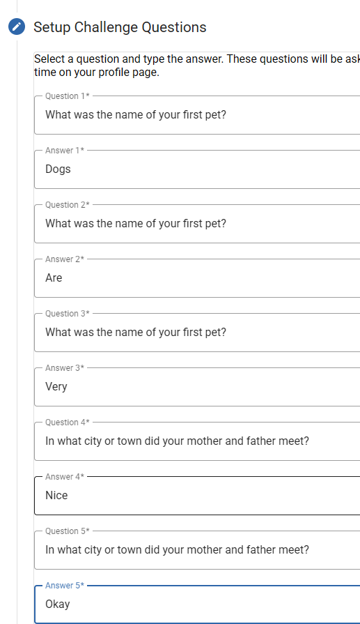Expand the Question 3 selection box
Screen dimensions: 360x624
pyautogui.click(x=197, y=333)
